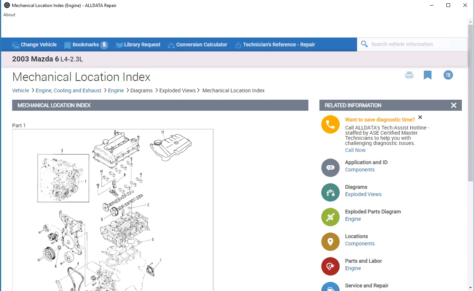Toggle the related information list icon
This screenshot has height=291, width=474.
coord(448,75)
